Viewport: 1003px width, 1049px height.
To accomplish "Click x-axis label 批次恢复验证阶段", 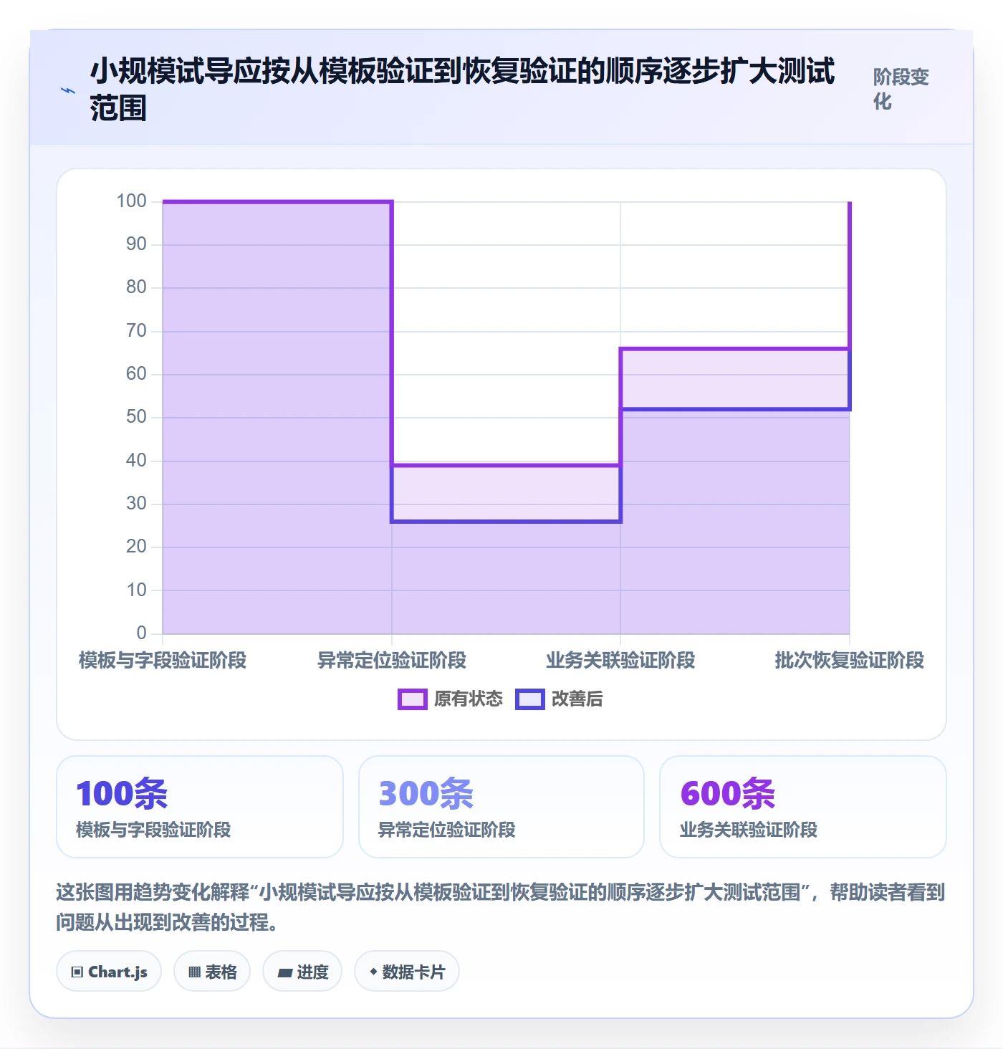I will (x=850, y=660).
